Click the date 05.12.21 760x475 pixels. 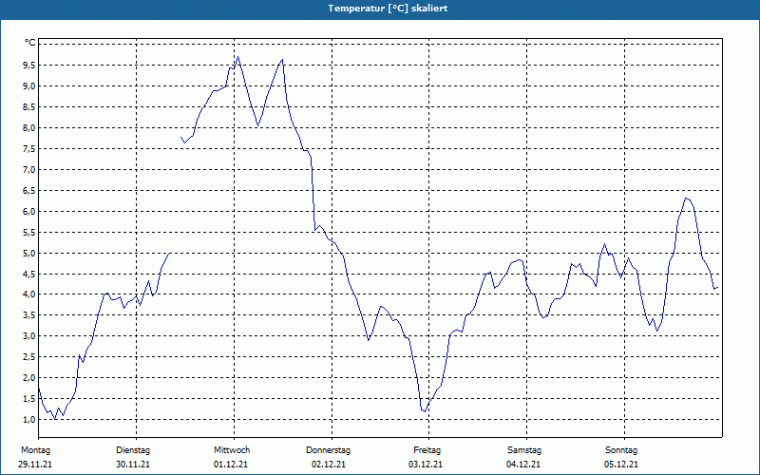[621, 465]
